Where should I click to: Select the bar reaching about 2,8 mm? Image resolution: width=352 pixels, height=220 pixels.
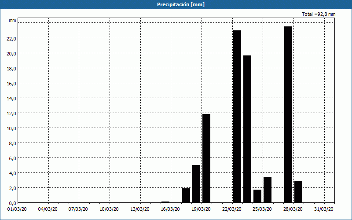point(298,192)
